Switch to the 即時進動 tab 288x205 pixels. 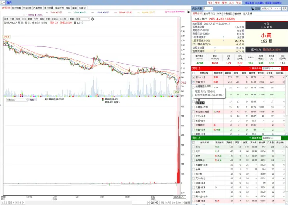(17, 8)
